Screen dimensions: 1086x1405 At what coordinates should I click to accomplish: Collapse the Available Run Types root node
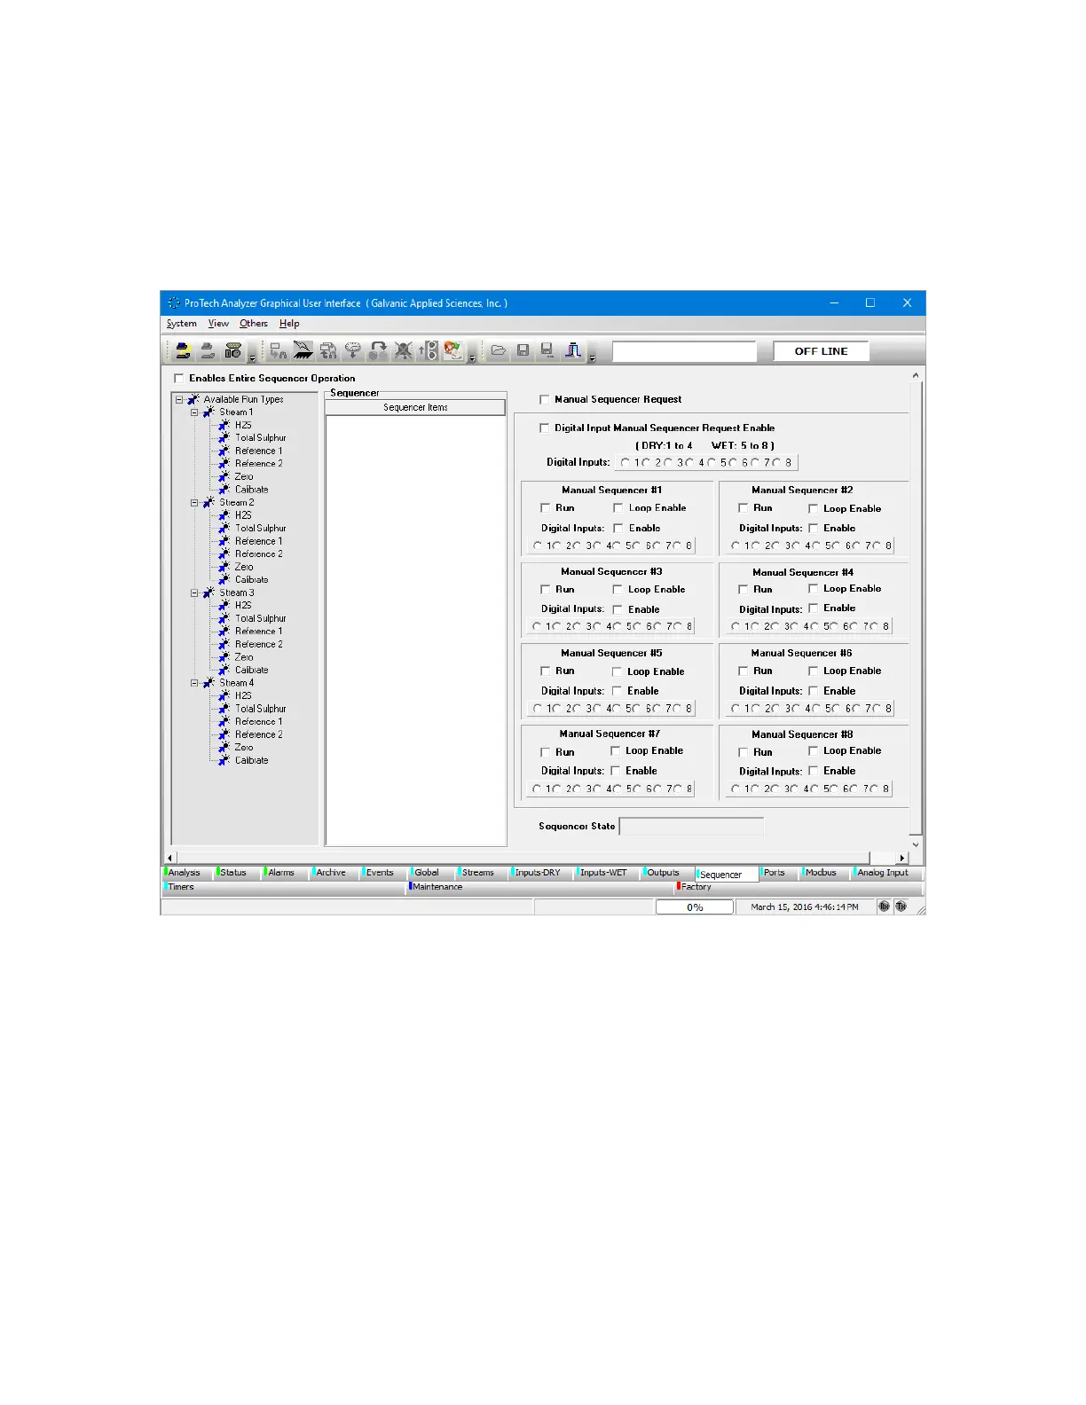(179, 400)
